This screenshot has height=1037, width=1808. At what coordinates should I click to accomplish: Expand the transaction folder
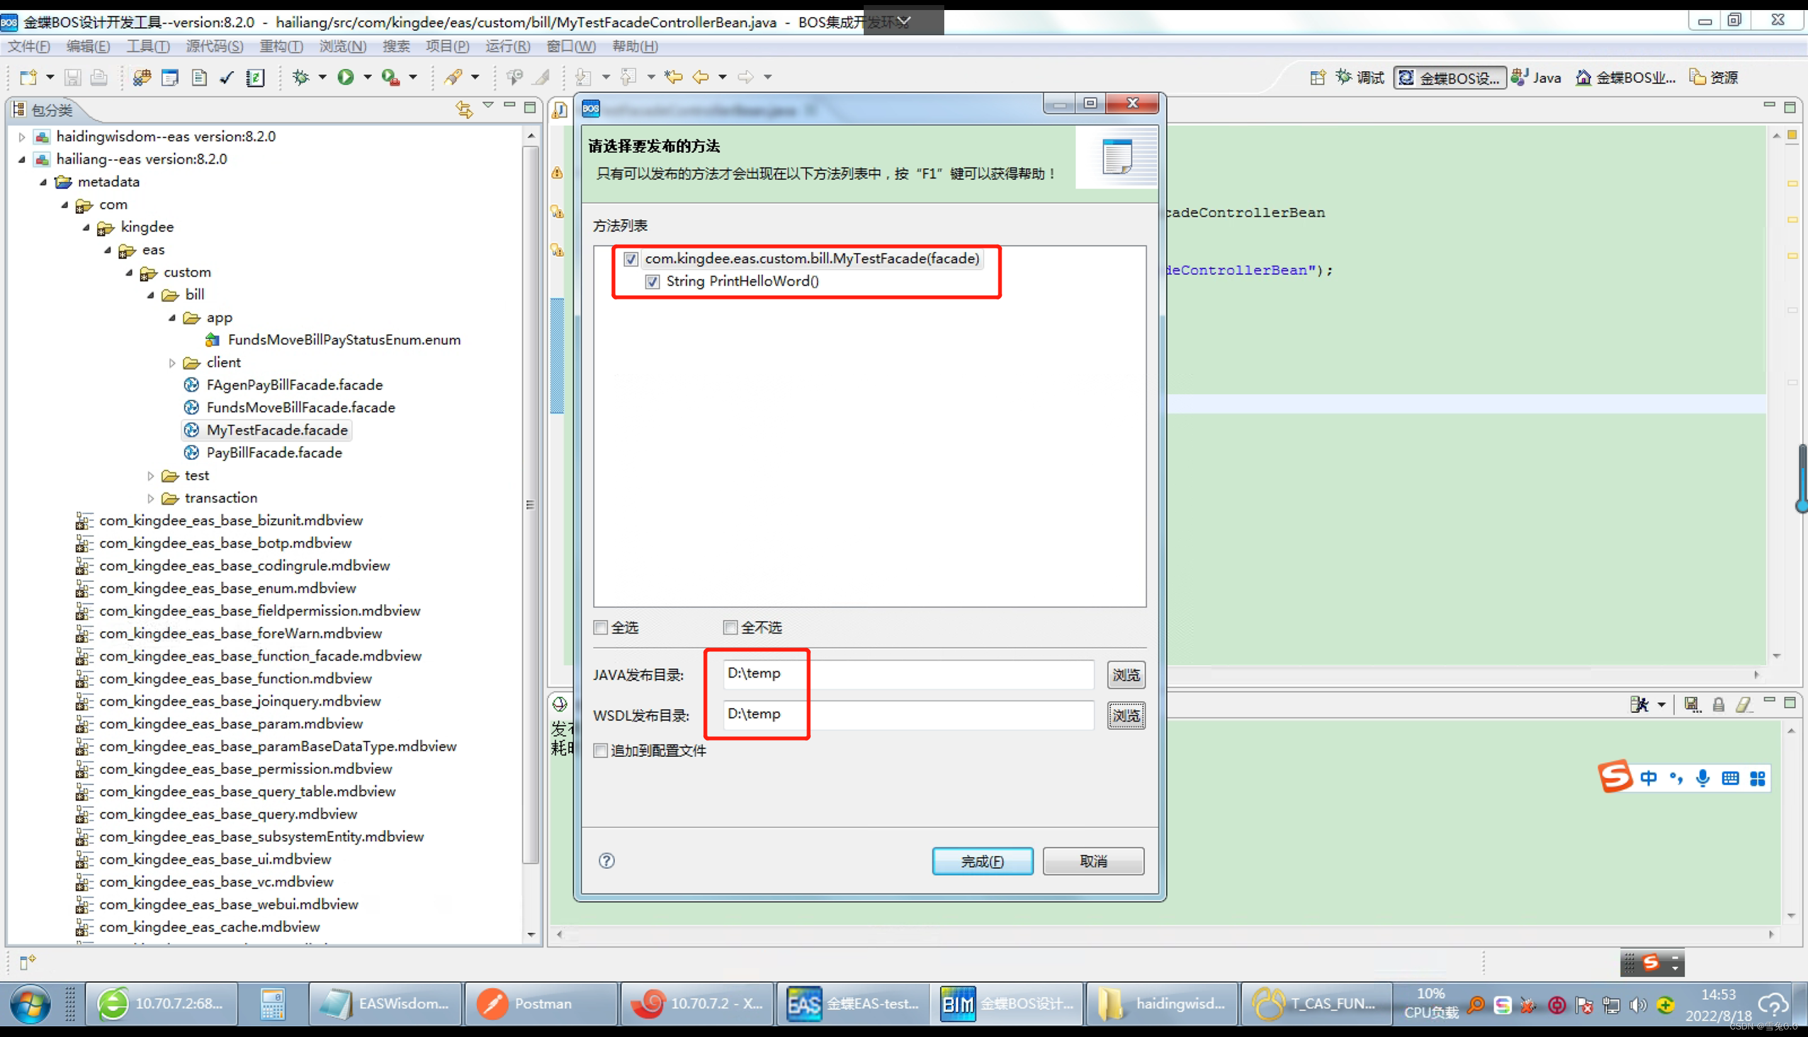[x=151, y=498]
